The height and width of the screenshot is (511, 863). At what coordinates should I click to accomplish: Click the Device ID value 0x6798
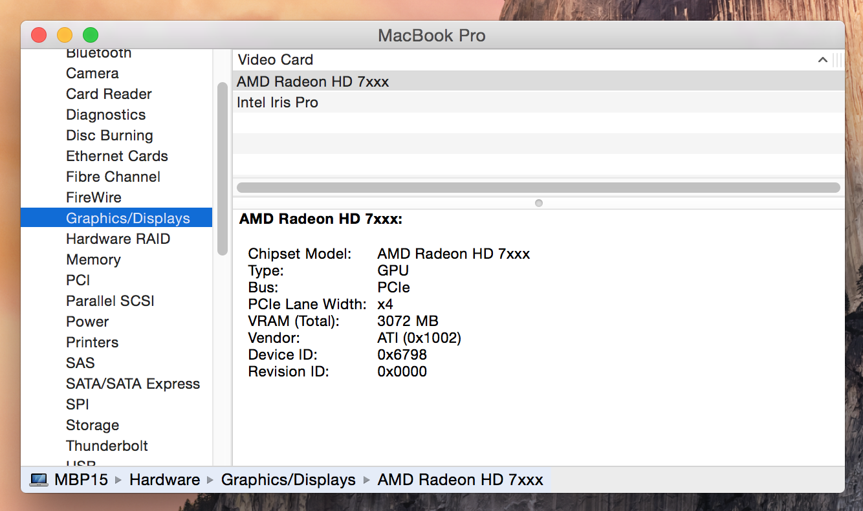402,354
